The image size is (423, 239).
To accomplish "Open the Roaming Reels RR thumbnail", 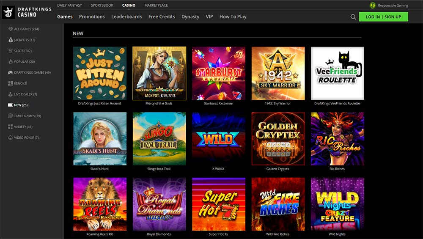I will pyautogui.click(x=100, y=204).
